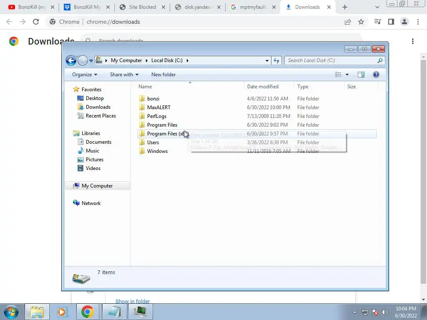The image size is (427, 320).
Task: Change the view with the view icon
Action: point(338,75)
